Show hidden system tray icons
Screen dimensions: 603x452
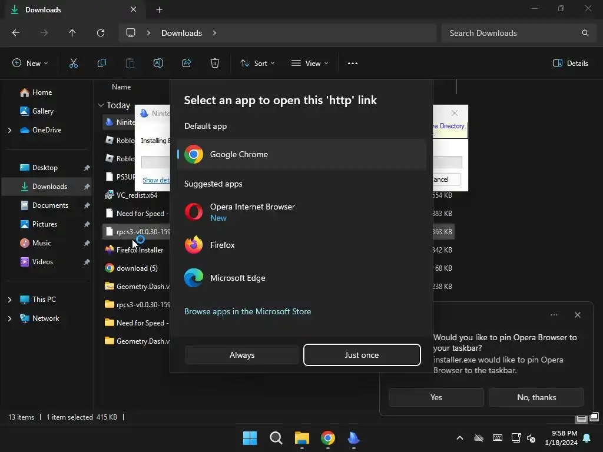pyautogui.click(x=459, y=438)
